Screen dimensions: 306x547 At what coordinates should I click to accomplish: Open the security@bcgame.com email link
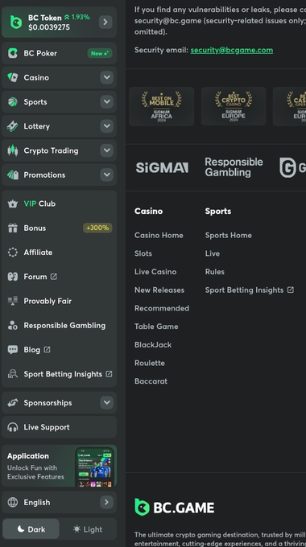click(232, 50)
